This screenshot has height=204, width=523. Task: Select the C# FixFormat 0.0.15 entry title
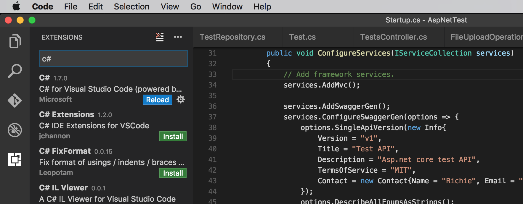point(65,151)
